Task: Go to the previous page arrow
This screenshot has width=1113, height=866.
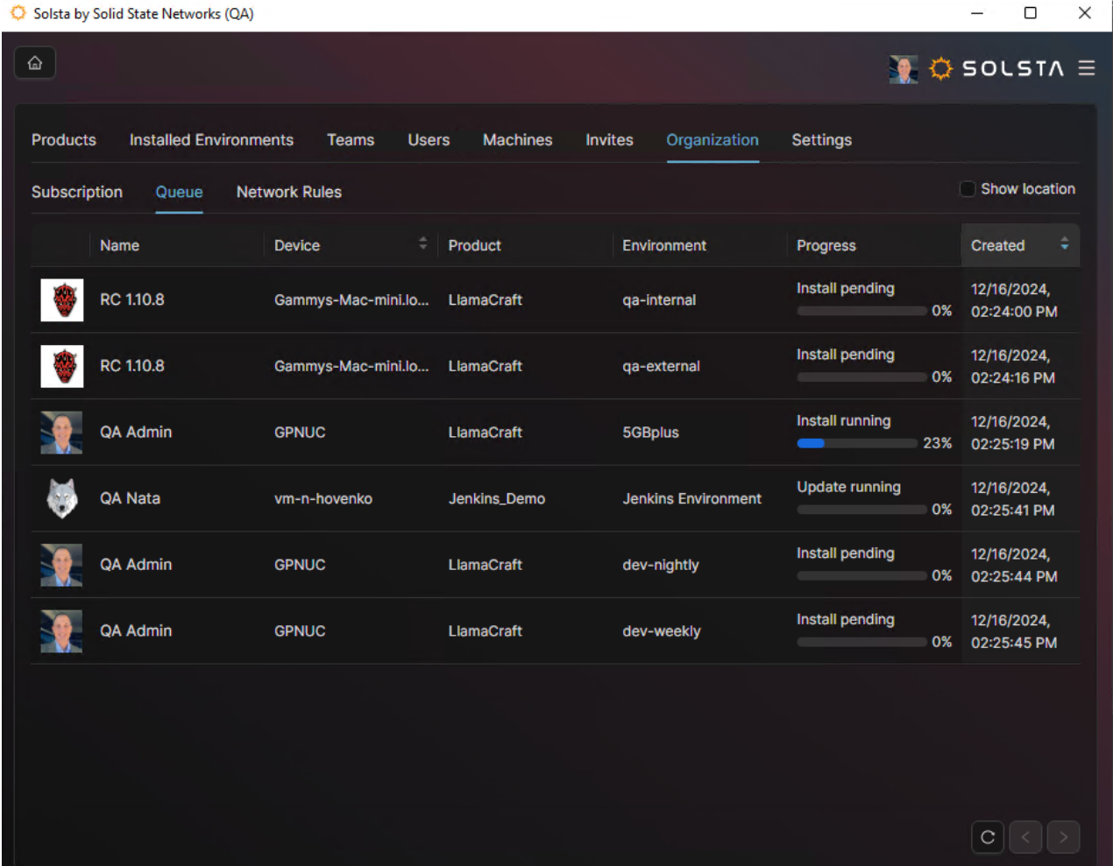Action: (x=1025, y=837)
